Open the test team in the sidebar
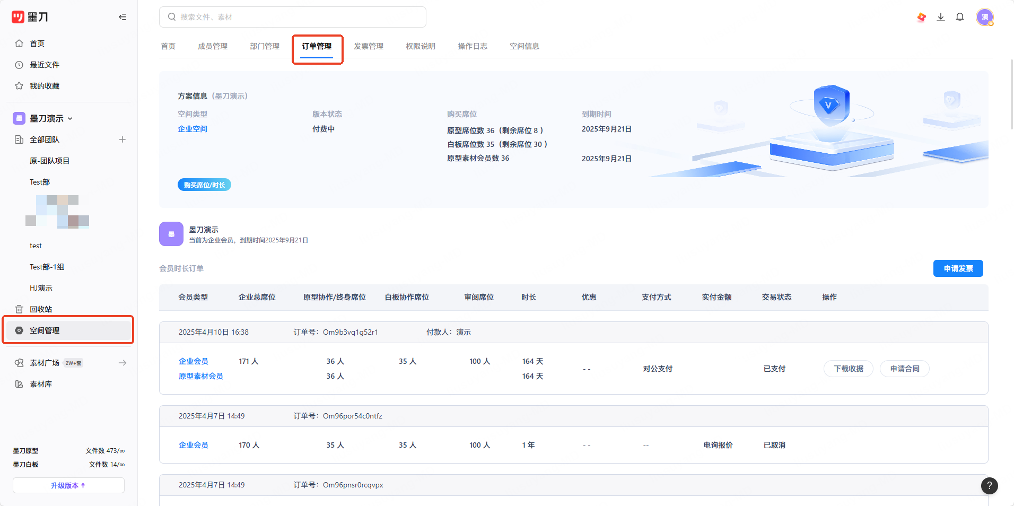This screenshot has height=506, width=1014. [36, 246]
